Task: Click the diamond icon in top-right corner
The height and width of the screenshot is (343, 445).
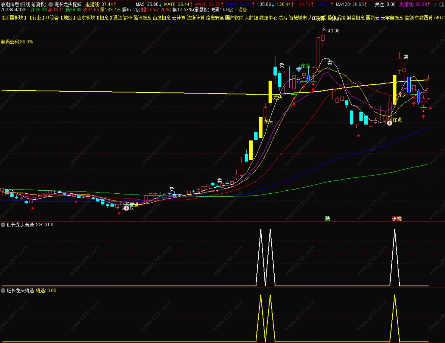Action: pos(434,5)
